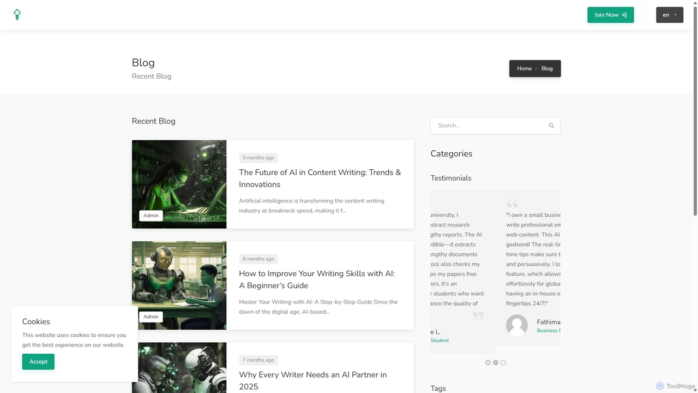Open How to Improve Your Writing Skills post

[x=317, y=279]
